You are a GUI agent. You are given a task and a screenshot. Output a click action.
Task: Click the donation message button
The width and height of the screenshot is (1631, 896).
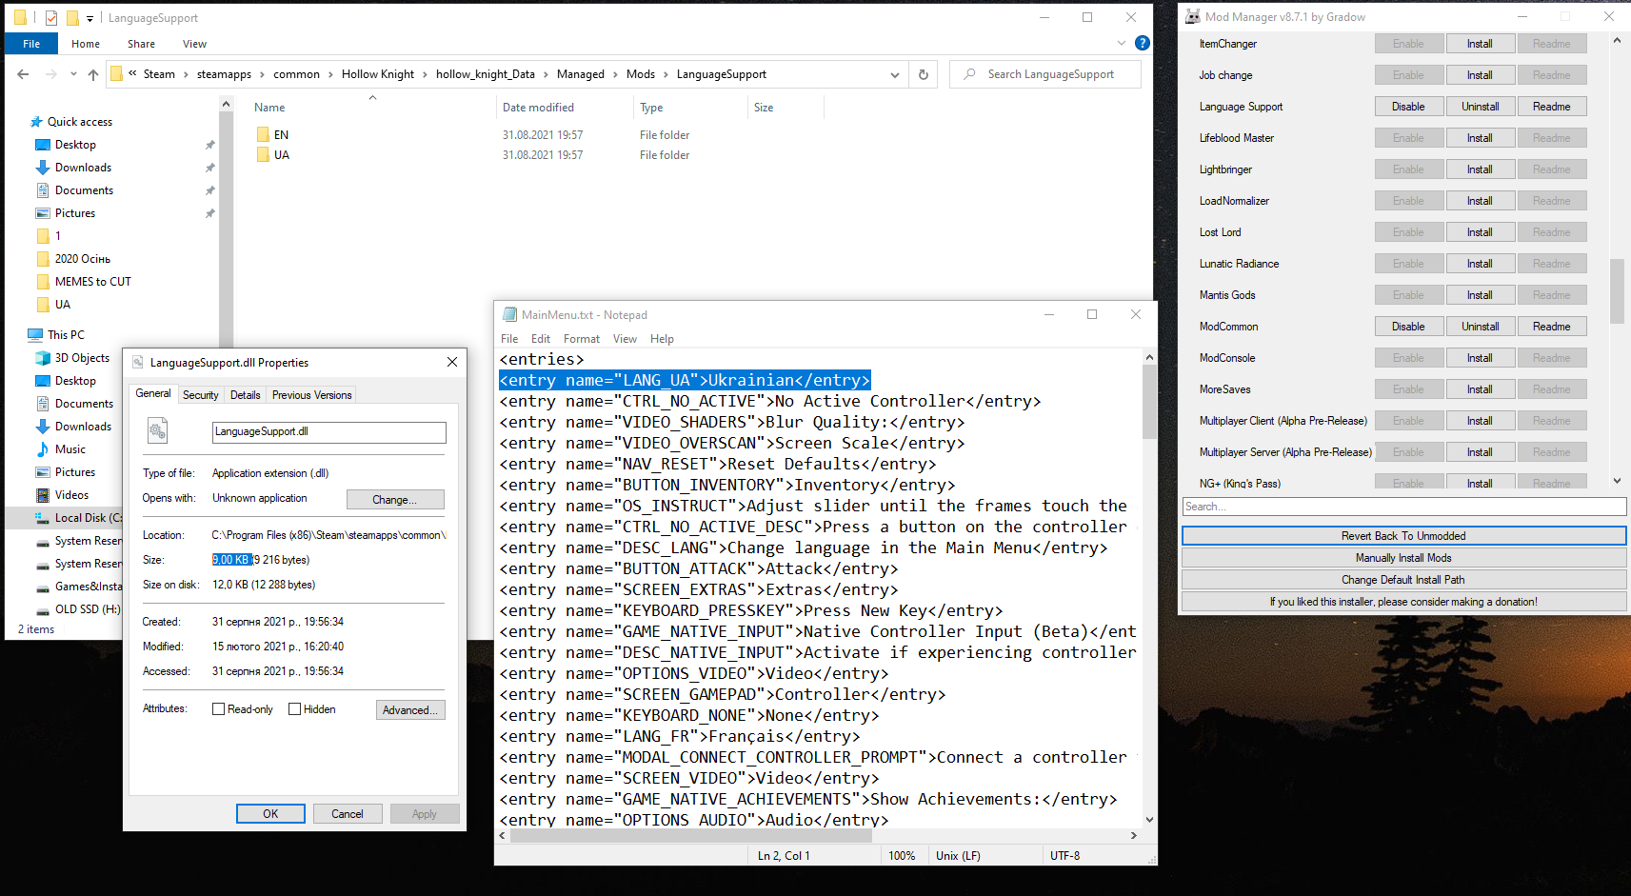pos(1403,602)
